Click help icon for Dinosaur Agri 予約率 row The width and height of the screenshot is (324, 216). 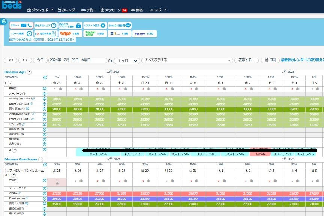(x=45, y=77)
